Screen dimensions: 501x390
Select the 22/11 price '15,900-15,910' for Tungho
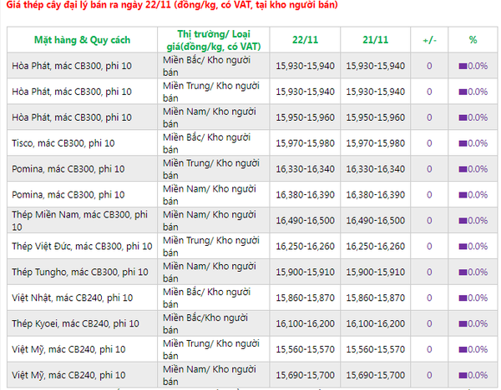pos(305,272)
